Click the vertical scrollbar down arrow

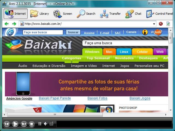(171, 110)
